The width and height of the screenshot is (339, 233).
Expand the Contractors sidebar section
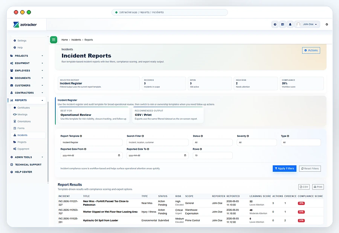27,93
